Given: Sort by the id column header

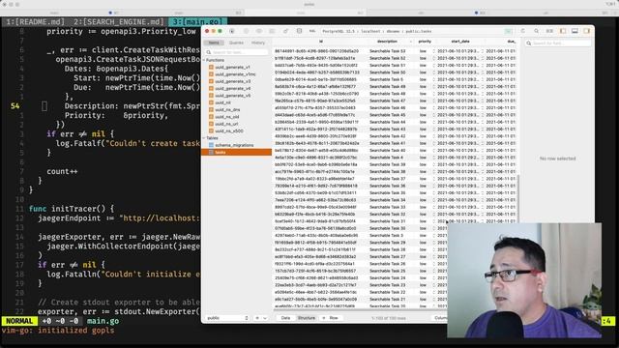Looking at the screenshot, I should pyautogui.click(x=320, y=42).
